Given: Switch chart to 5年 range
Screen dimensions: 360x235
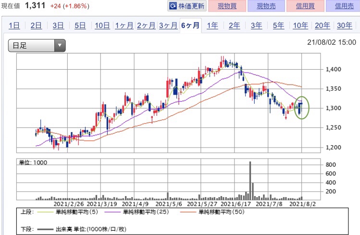Looking at the screenshot, I should (278, 26).
